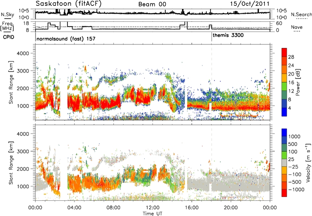Click the velocity plot 'Slant Range [km]' label
This screenshot has height=216, width=312.
(x=11, y=163)
